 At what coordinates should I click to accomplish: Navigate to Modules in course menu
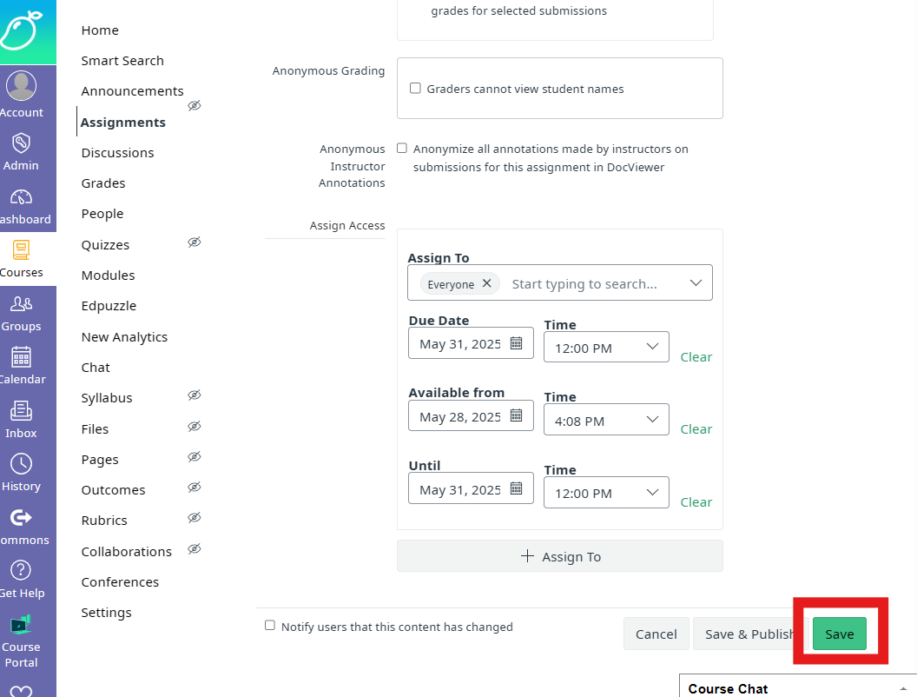tap(108, 275)
